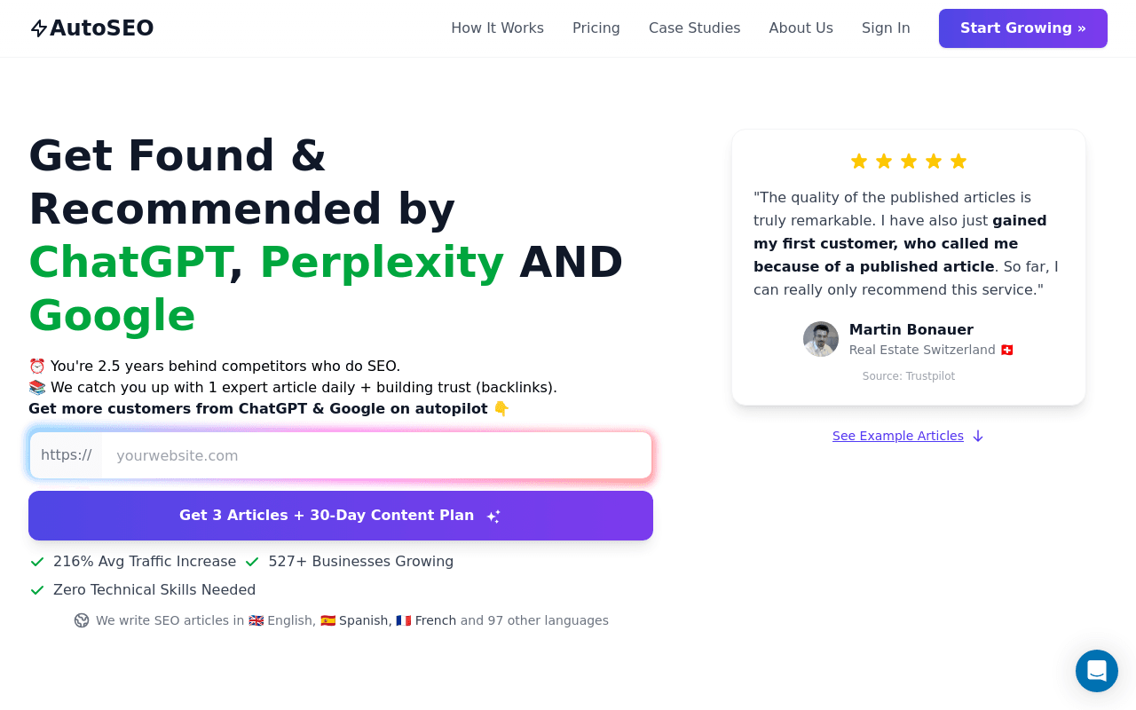Click the checkmark beside Zero Technical Skills Needed
The height and width of the screenshot is (710, 1136).
37,590
